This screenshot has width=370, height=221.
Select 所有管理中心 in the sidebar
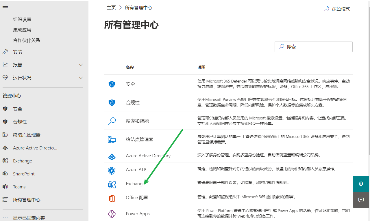[27, 200]
